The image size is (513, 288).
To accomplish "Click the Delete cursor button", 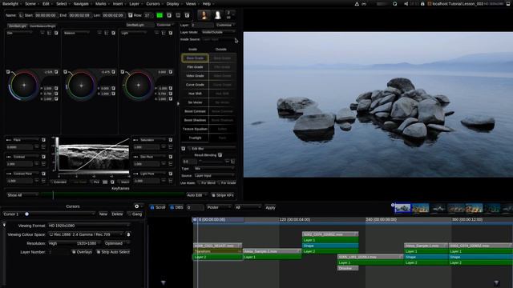I will tap(117, 214).
